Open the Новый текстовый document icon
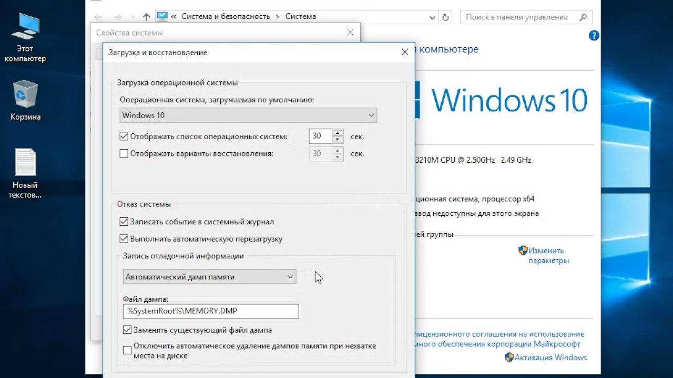This screenshot has width=673, height=378. (x=25, y=173)
